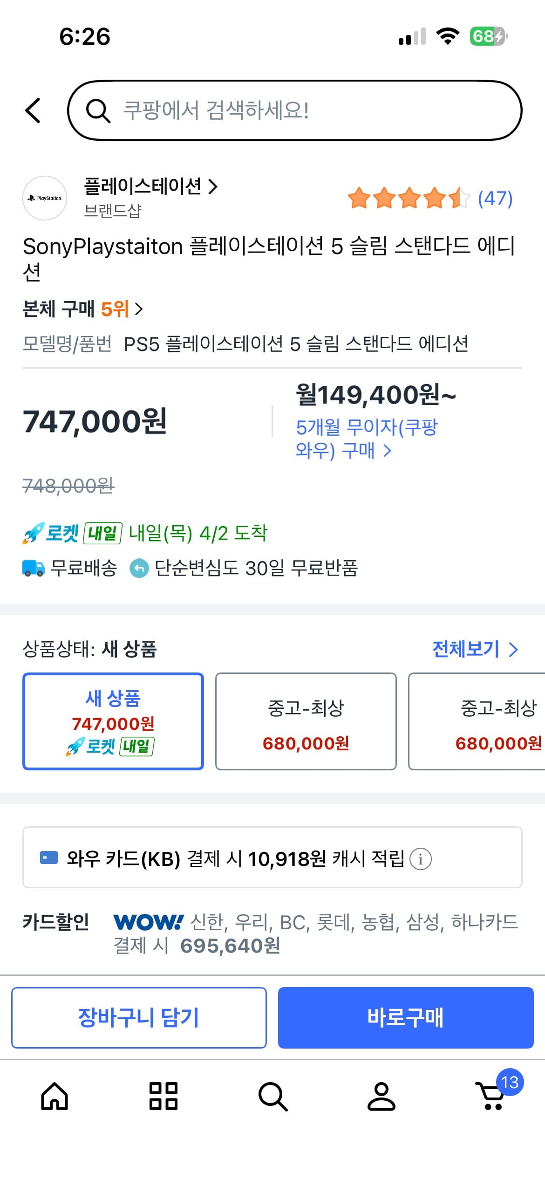Viewport: 545px width, 1180px height.
Task: Open the star rating reviews (47)
Action: pyautogui.click(x=430, y=199)
